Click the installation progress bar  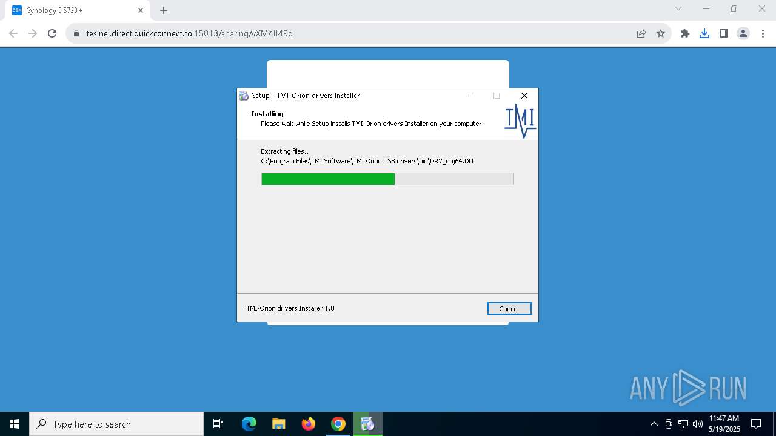point(387,179)
